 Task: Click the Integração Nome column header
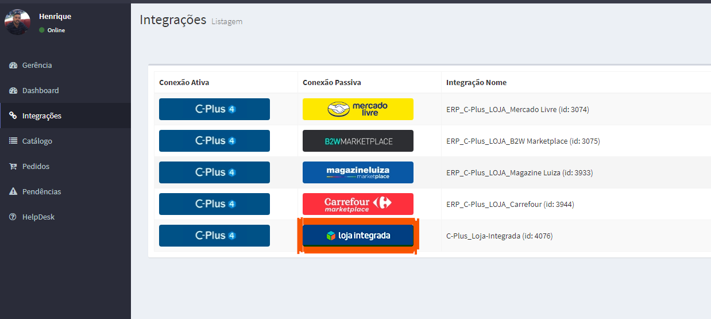tap(477, 83)
